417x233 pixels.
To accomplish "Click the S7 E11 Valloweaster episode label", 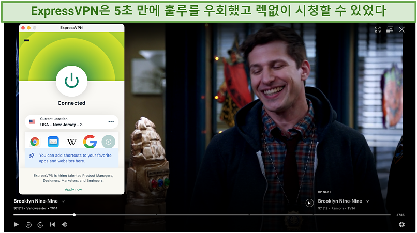I will (36, 208).
